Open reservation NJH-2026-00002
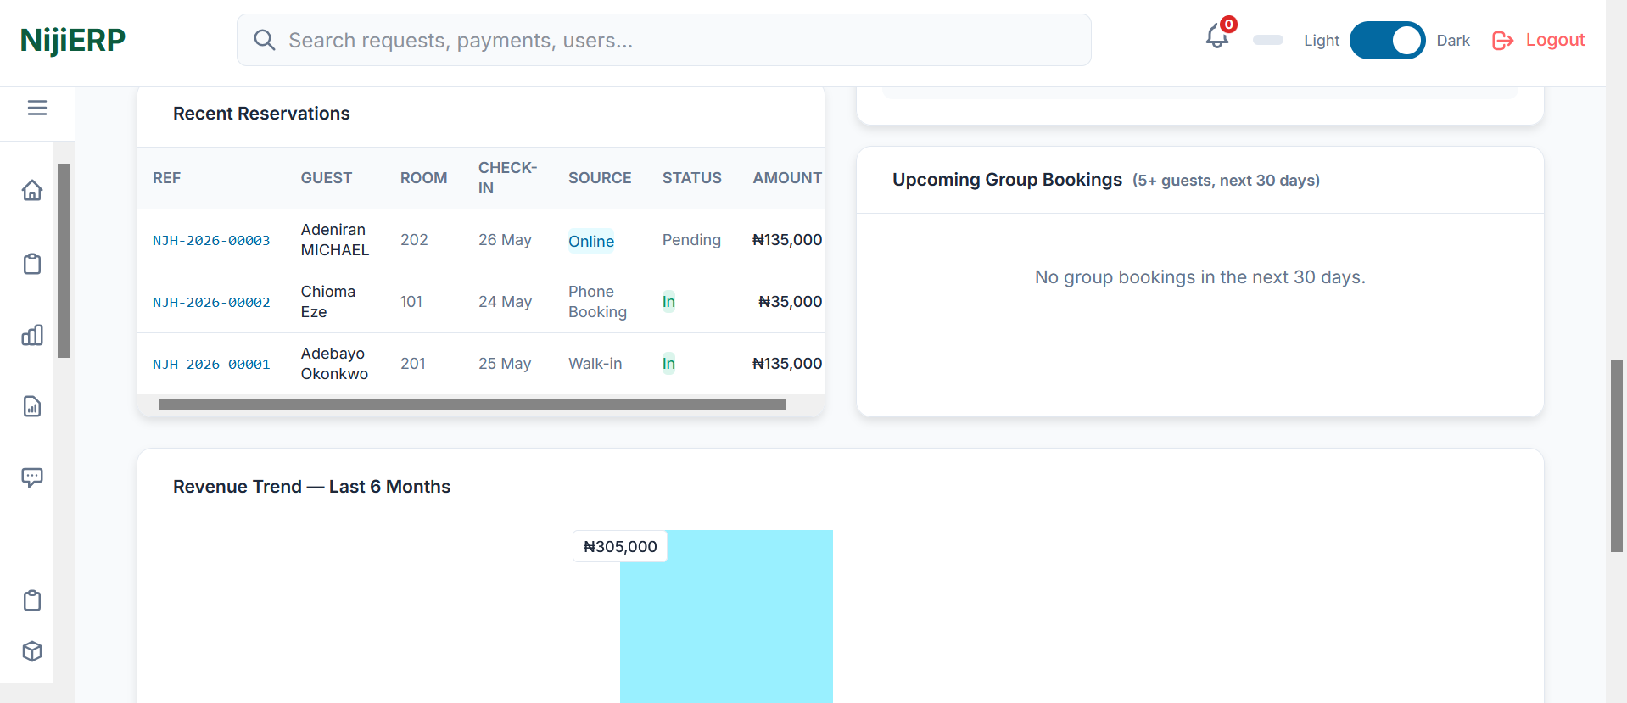 (x=211, y=303)
